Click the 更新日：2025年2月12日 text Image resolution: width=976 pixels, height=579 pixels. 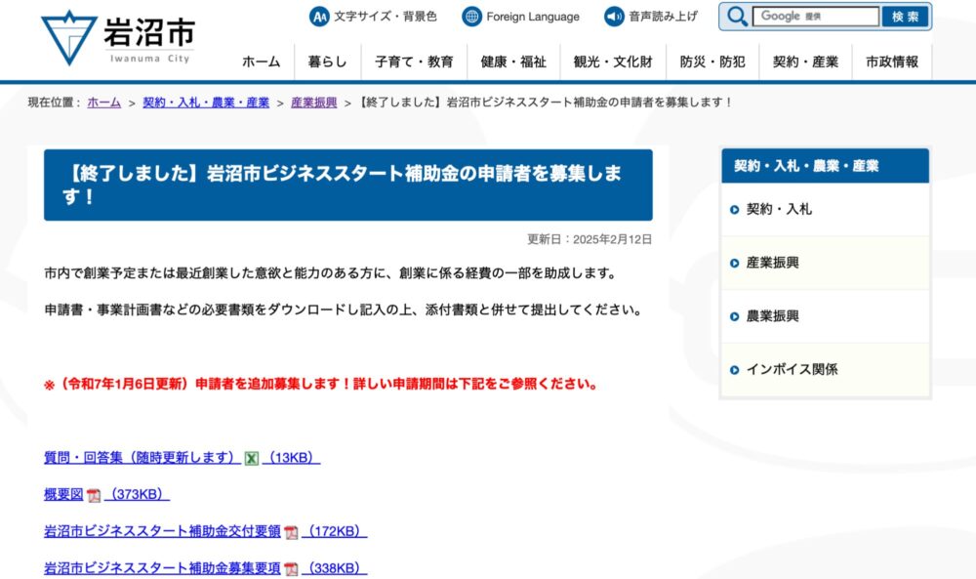click(x=590, y=239)
